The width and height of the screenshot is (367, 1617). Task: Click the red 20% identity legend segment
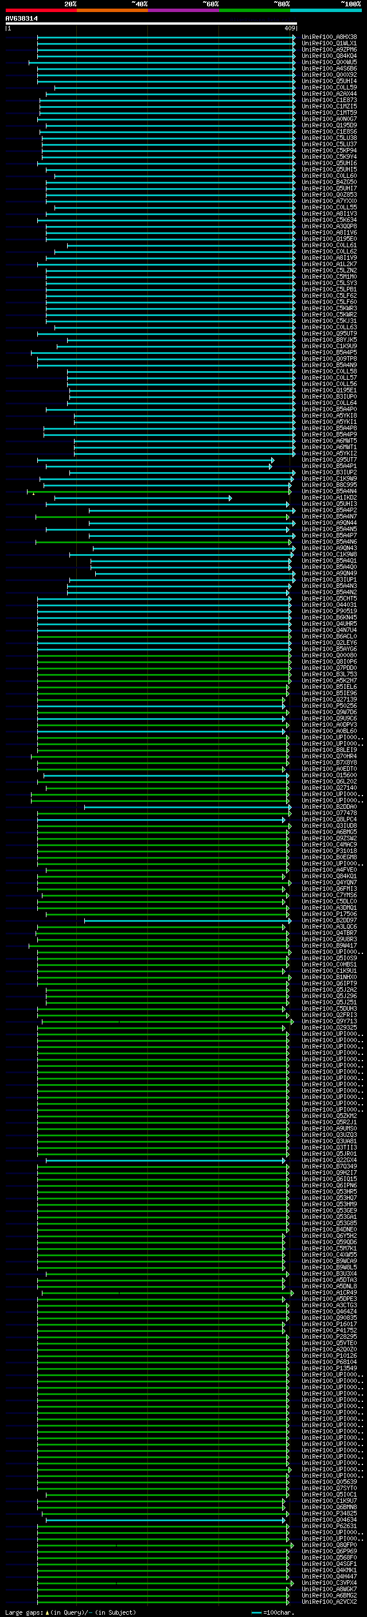coord(41,10)
